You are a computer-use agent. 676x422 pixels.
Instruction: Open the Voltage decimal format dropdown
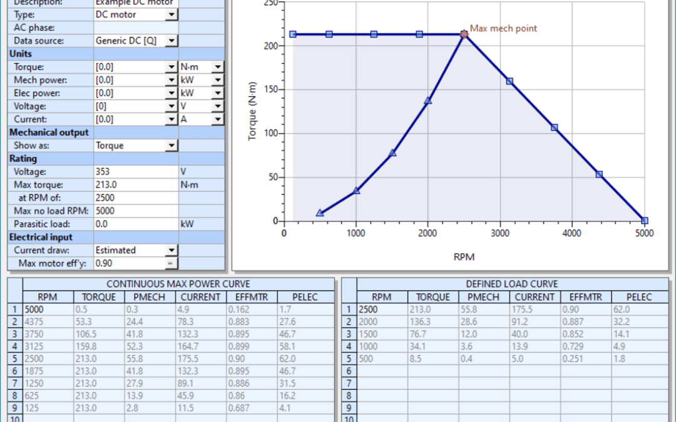[172, 106]
